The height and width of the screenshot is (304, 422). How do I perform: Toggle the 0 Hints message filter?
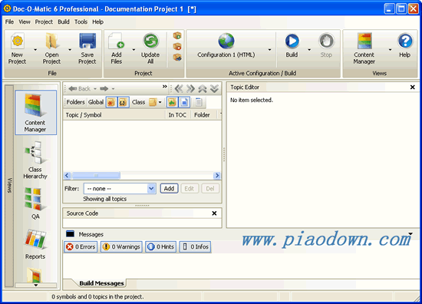click(161, 246)
